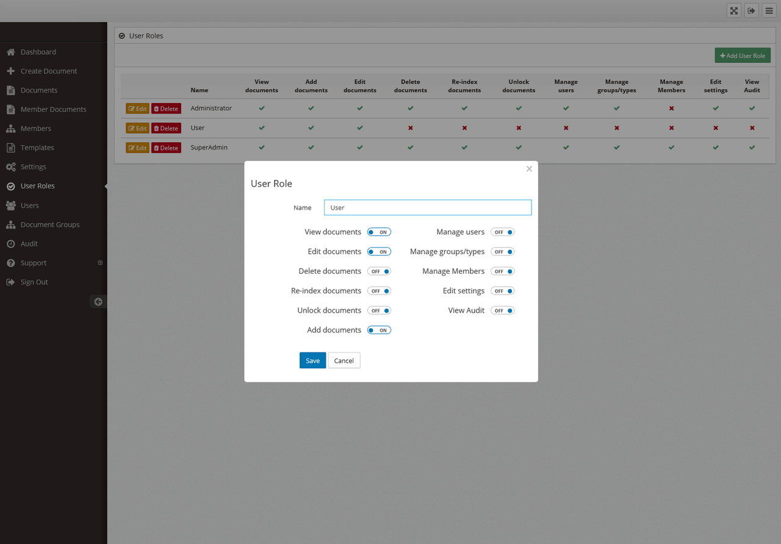This screenshot has height=544, width=781.
Task: Click the Member Documents file icon
Action: point(10,109)
